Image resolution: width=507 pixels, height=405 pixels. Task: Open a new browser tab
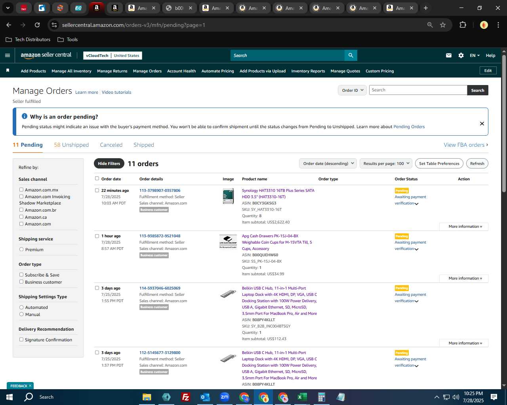point(426,8)
